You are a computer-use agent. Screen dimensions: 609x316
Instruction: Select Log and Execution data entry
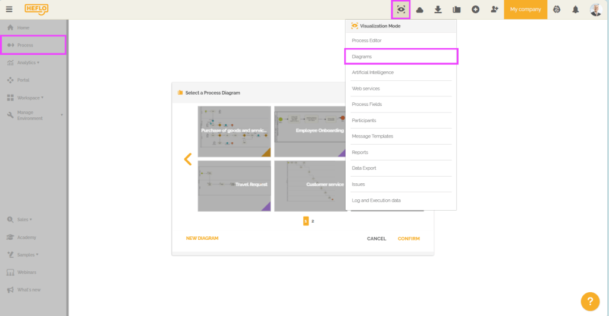[401, 201]
